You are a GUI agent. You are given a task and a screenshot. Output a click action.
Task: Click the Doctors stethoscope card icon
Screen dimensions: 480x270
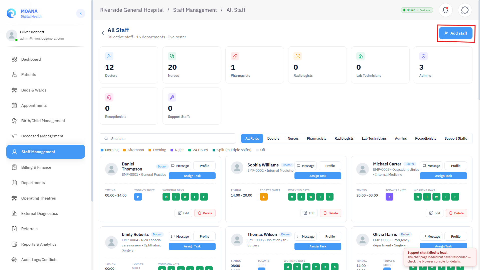[109, 56]
